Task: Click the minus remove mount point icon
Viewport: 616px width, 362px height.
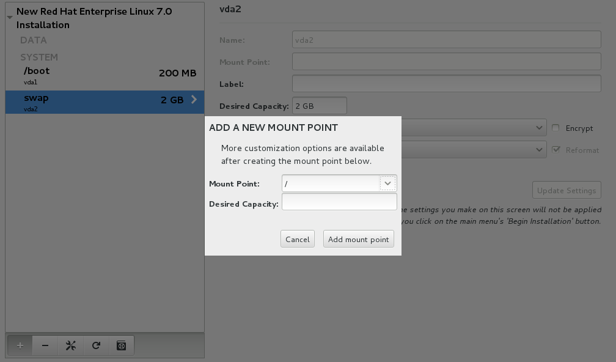Action: [45, 345]
